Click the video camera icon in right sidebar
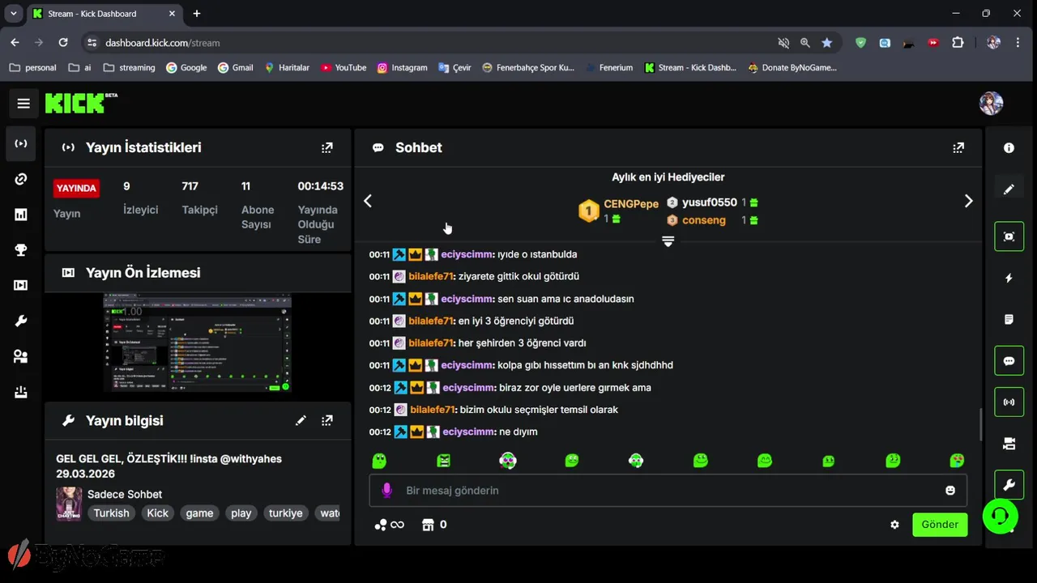Image resolution: width=1037 pixels, height=583 pixels. (1009, 444)
